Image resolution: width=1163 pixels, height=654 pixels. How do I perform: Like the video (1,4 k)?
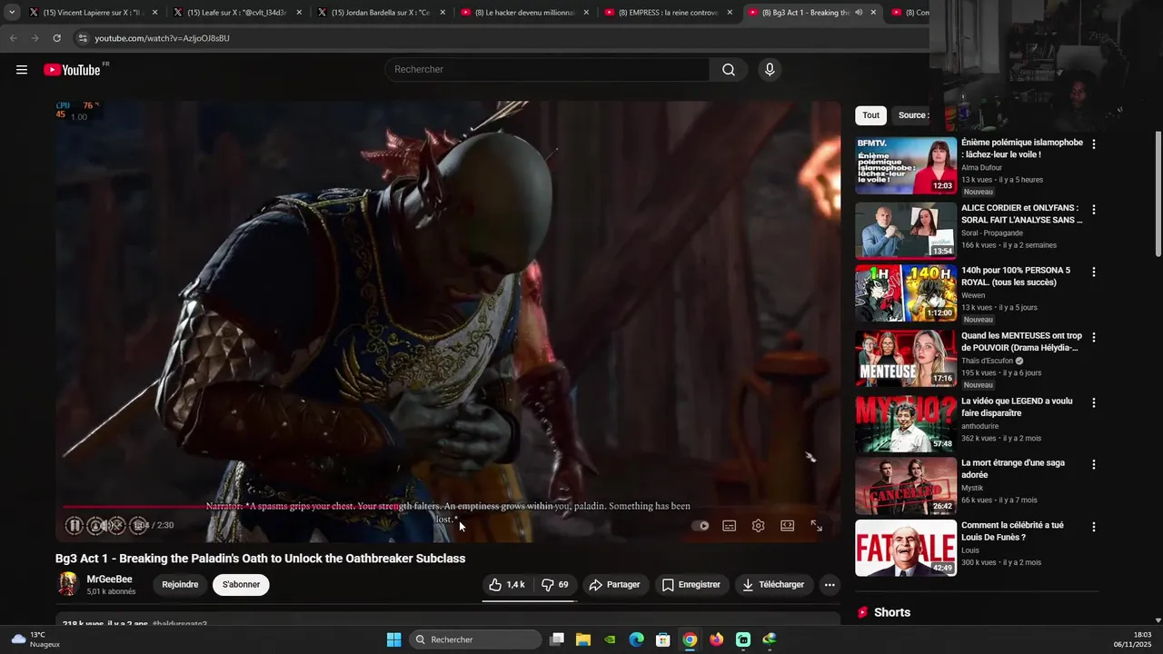click(507, 585)
